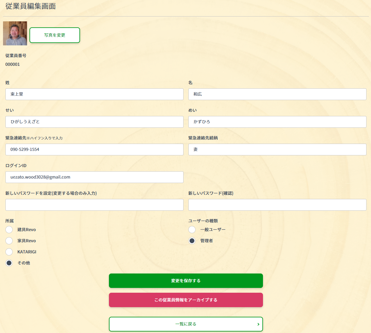Click the 名 field containing 和広

[277, 94]
